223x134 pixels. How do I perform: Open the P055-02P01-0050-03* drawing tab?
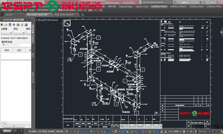coord(65,15)
